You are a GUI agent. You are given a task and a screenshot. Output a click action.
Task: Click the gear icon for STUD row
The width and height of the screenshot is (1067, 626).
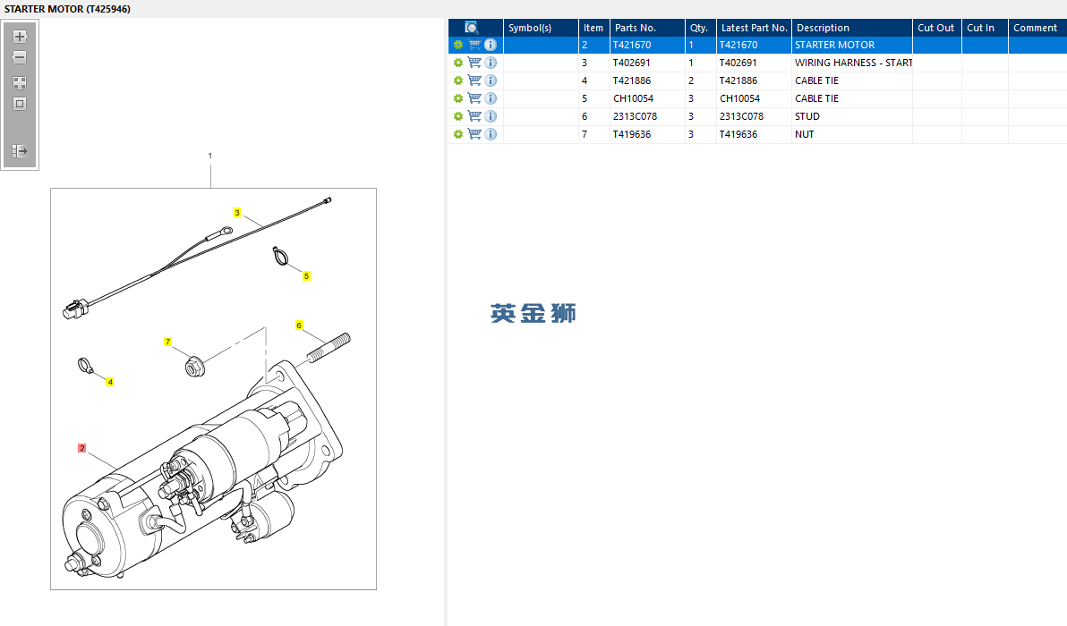coord(458,116)
